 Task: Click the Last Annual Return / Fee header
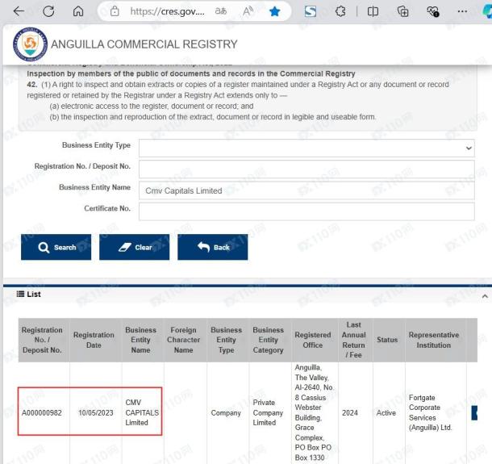click(x=354, y=340)
